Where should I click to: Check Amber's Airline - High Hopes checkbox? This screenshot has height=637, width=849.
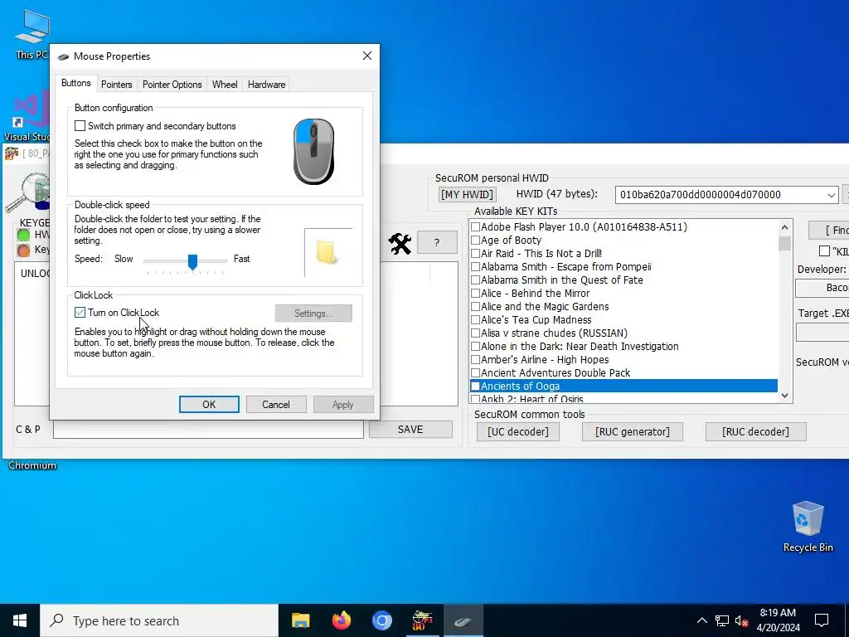(x=475, y=359)
